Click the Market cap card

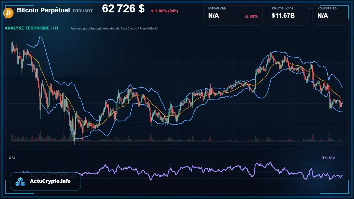pyautogui.click(x=233, y=14)
